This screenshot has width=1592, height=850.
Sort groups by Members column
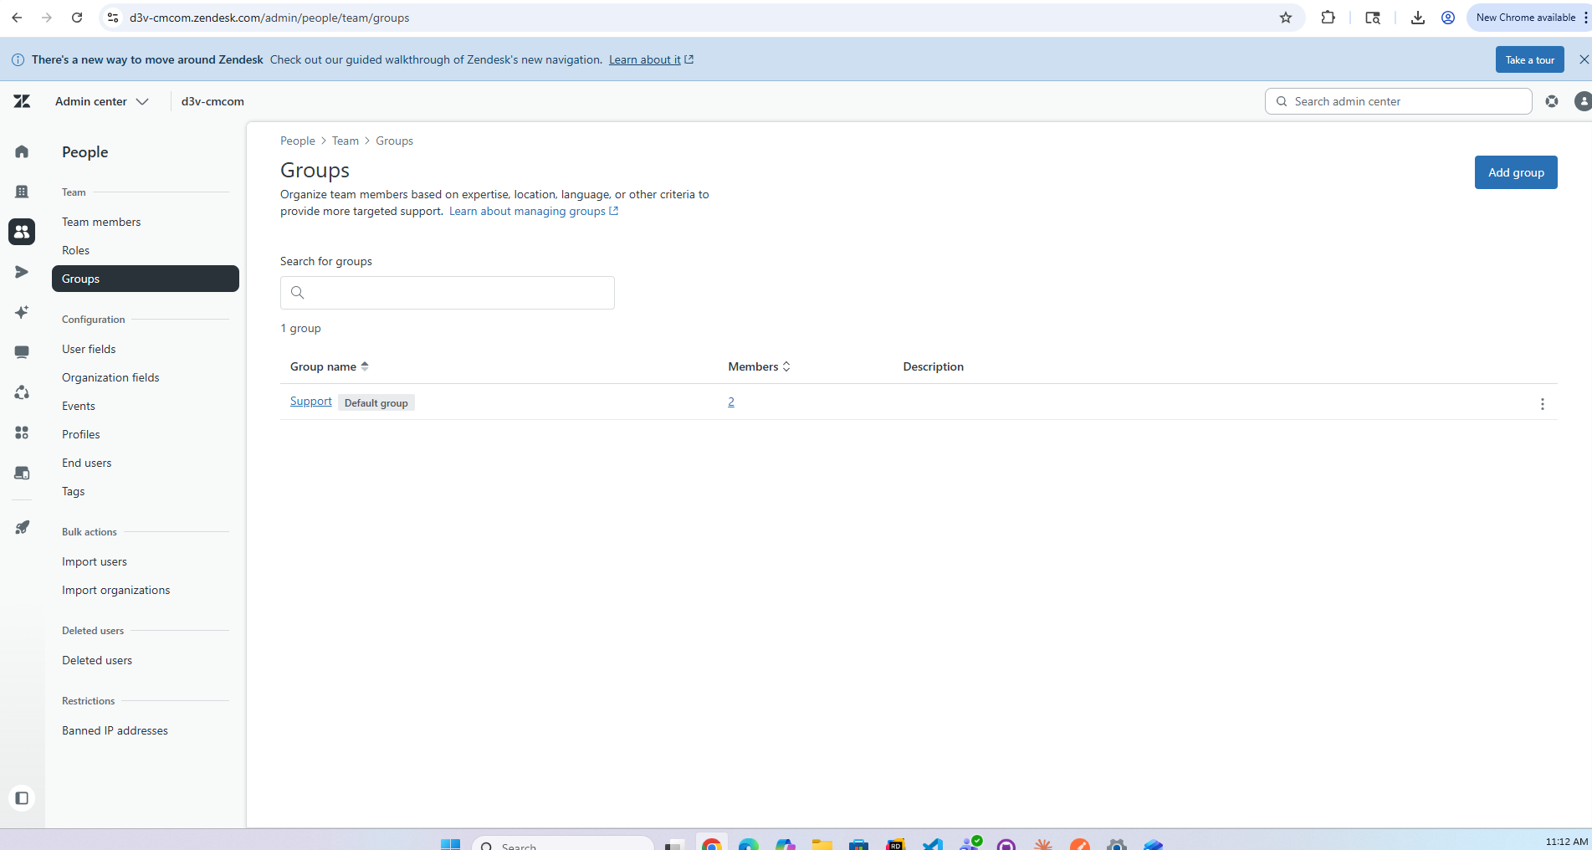click(759, 366)
